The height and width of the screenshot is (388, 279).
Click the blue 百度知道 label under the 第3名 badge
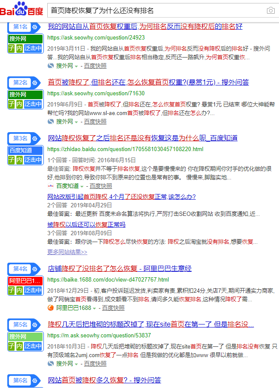pos(25,151)
